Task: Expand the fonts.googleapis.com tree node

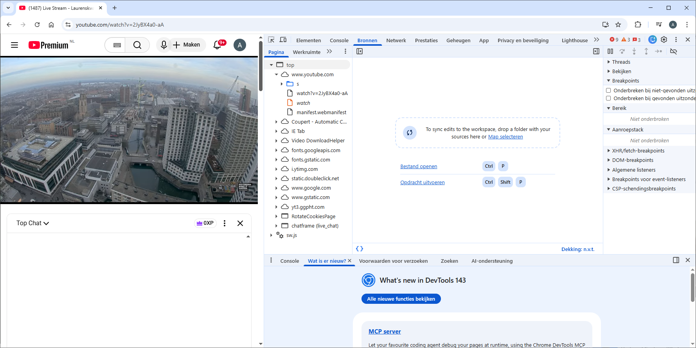Action: (x=276, y=150)
